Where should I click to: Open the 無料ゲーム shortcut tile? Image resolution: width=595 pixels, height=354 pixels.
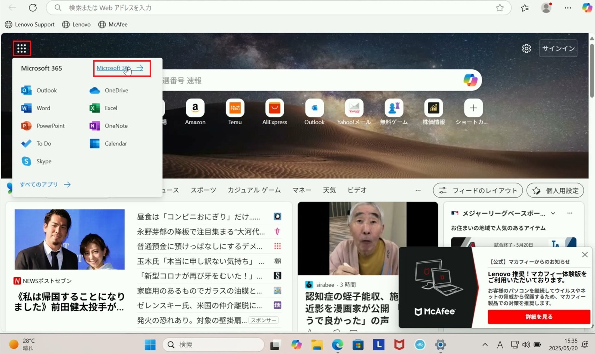[x=394, y=112]
